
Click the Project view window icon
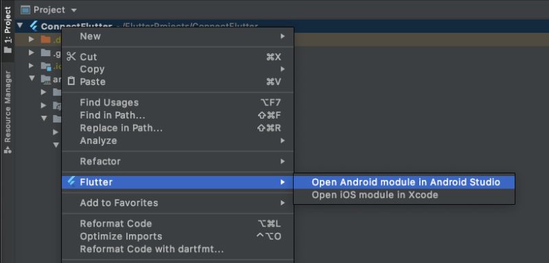(25, 10)
